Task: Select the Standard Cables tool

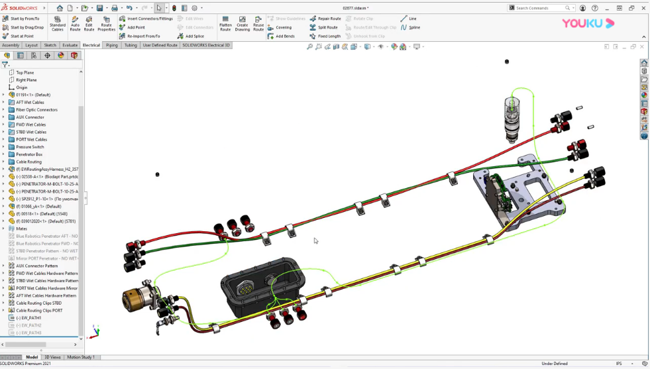Action: pos(58,23)
